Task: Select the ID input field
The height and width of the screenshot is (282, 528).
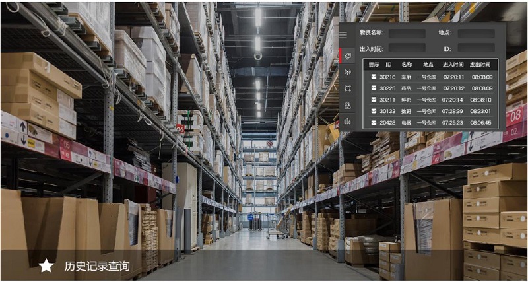Action: (x=477, y=48)
